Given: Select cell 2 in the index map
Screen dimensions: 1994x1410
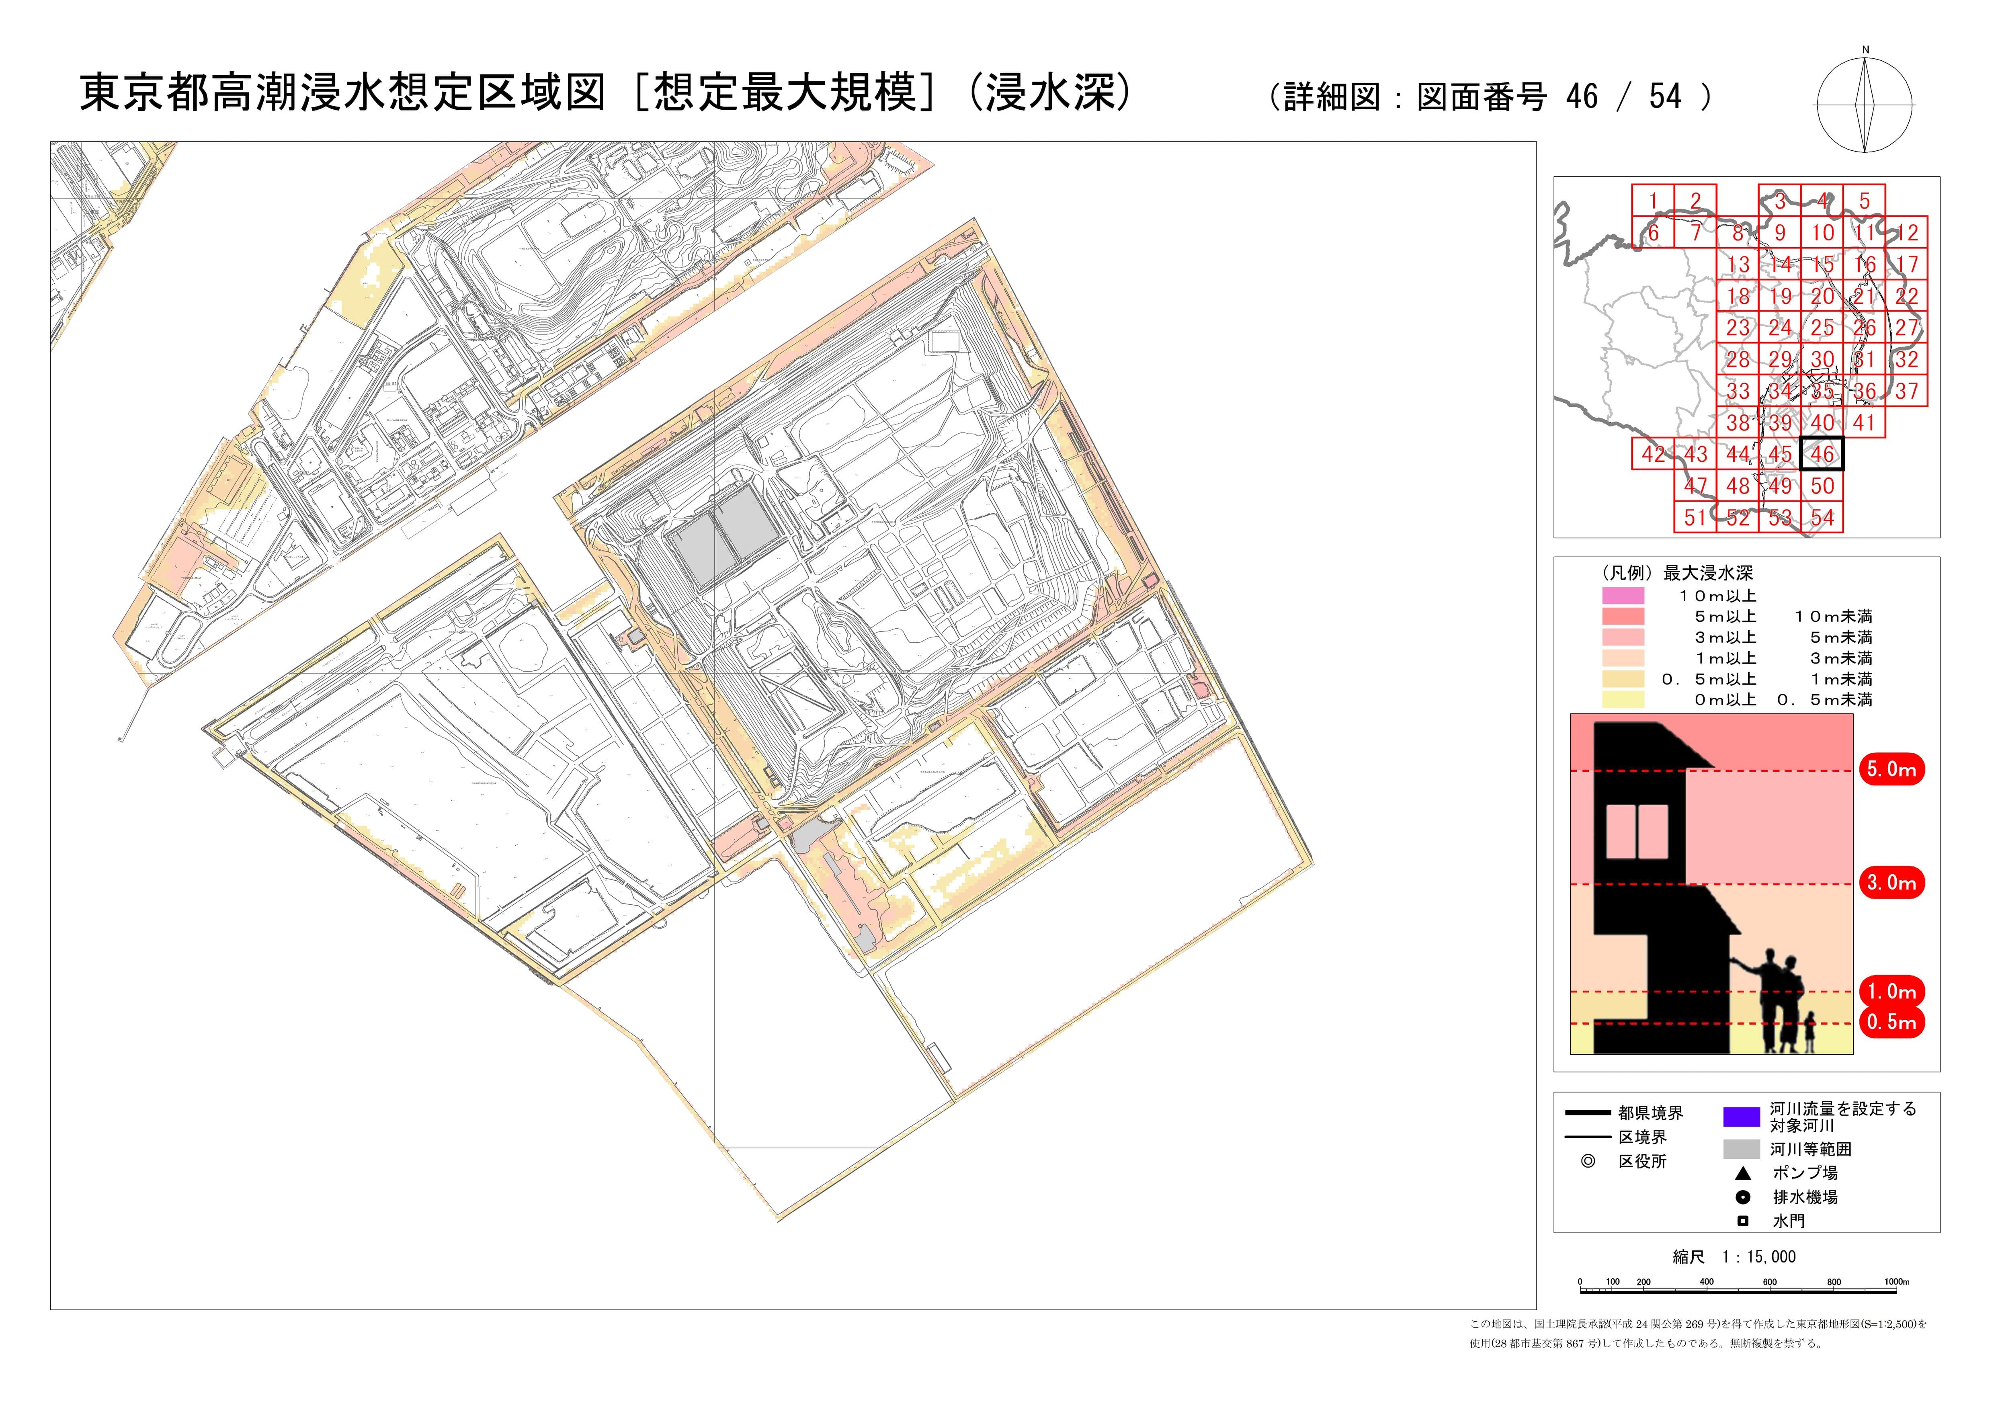Looking at the screenshot, I should pyautogui.click(x=1695, y=201).
